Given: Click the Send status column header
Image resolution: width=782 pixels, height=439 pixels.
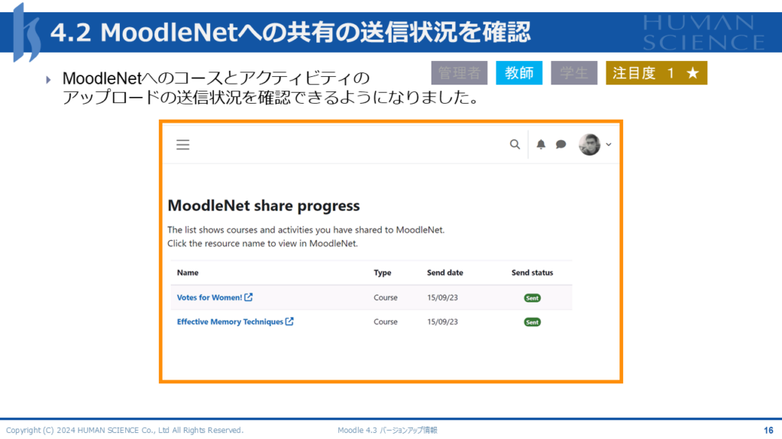Looking at the screenshot, I should 532,272.
